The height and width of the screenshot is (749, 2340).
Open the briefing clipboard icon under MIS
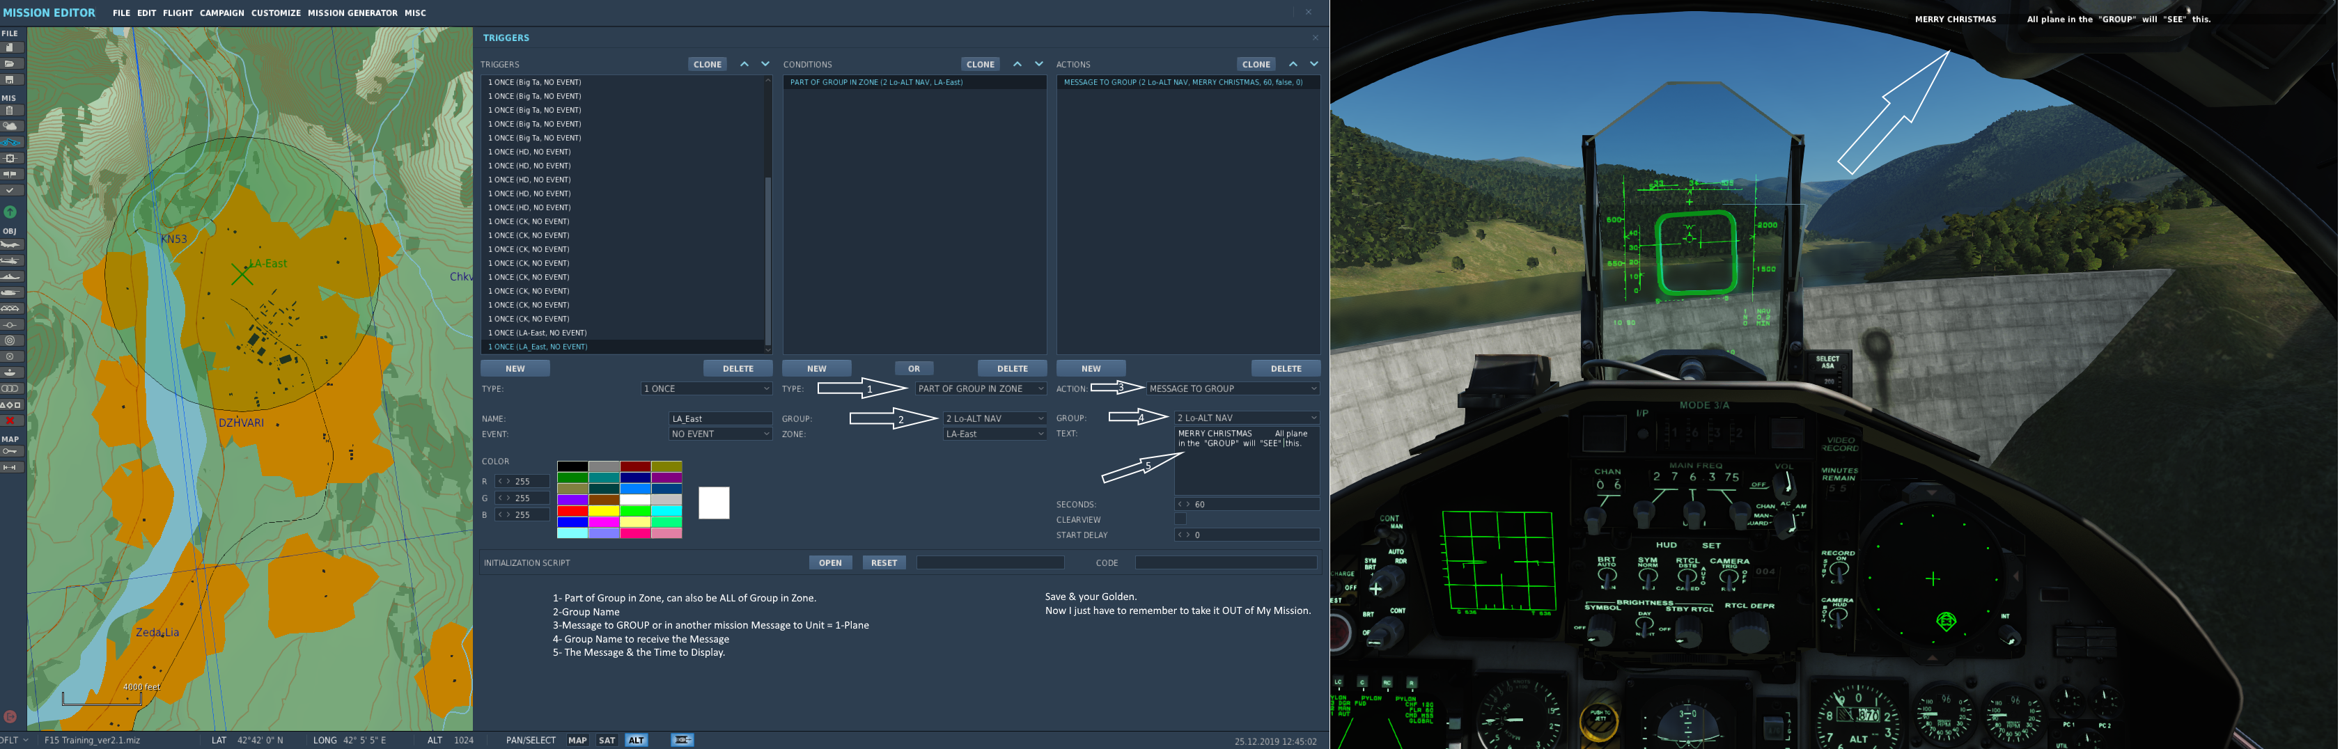[x=11, y=111]
